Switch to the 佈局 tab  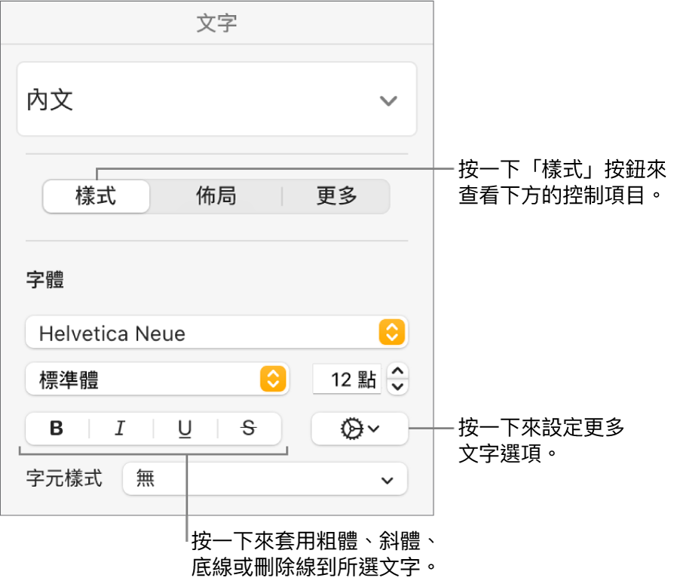(x=216, y=196)
